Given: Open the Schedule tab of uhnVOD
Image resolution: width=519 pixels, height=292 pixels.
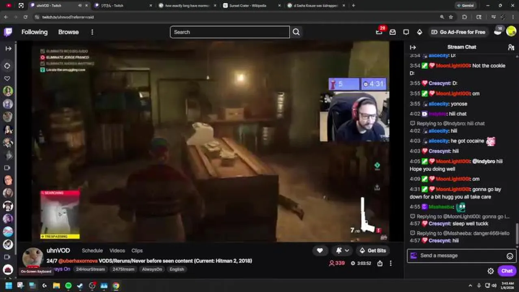Looking at the screenshot, I should (92, 251).
